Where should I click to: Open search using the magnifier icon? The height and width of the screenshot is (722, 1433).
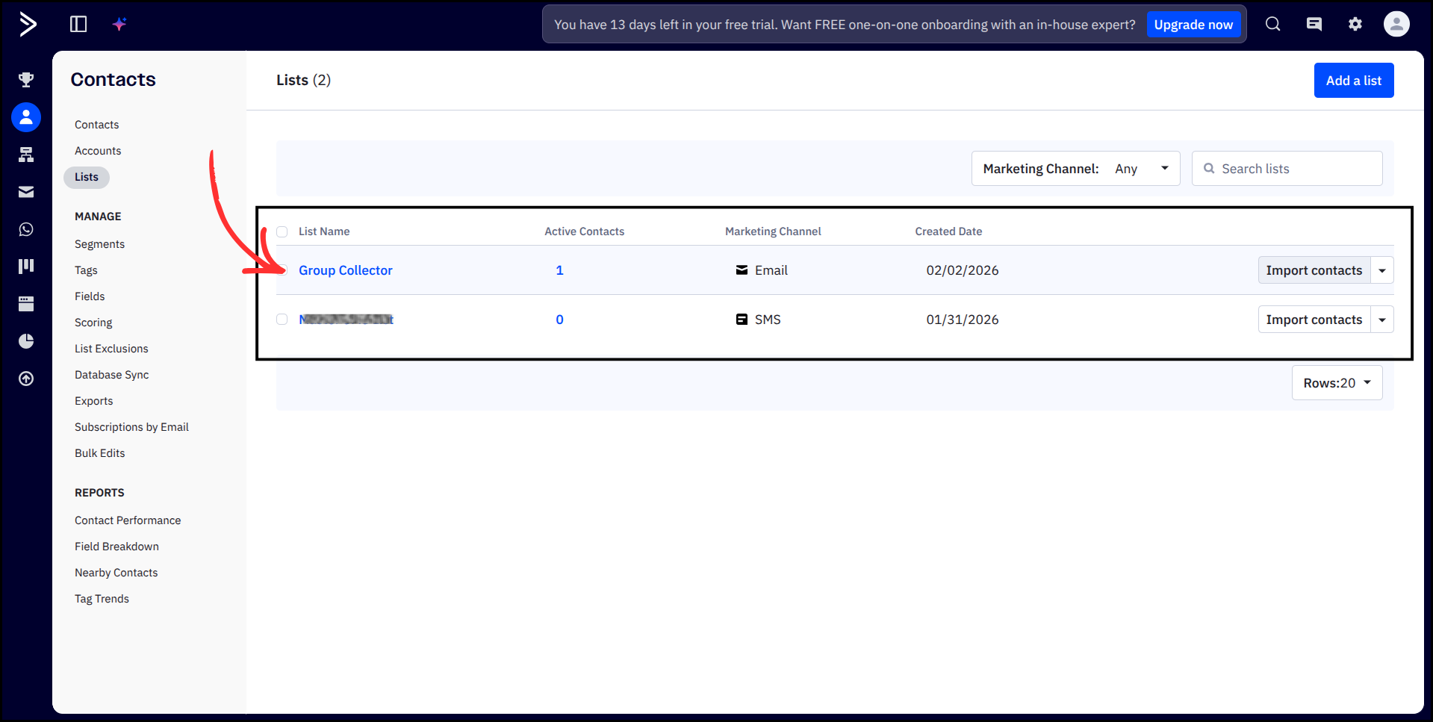pos(1272,24)
